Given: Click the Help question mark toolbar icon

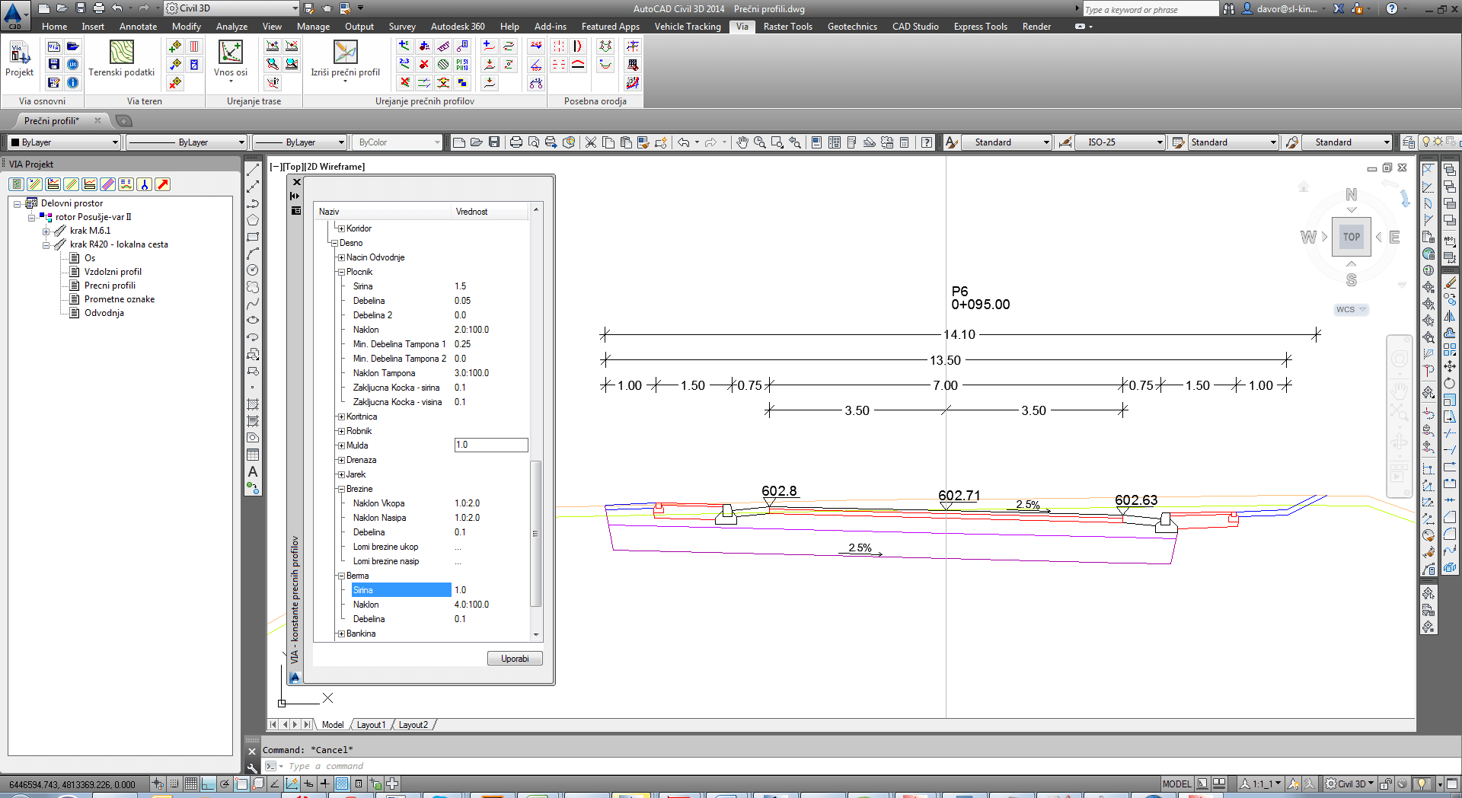Looking at the screenshot, I should [x=926, y=142].
